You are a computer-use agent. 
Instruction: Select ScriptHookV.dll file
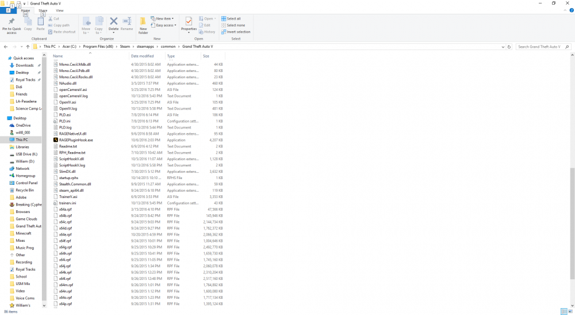71,159
